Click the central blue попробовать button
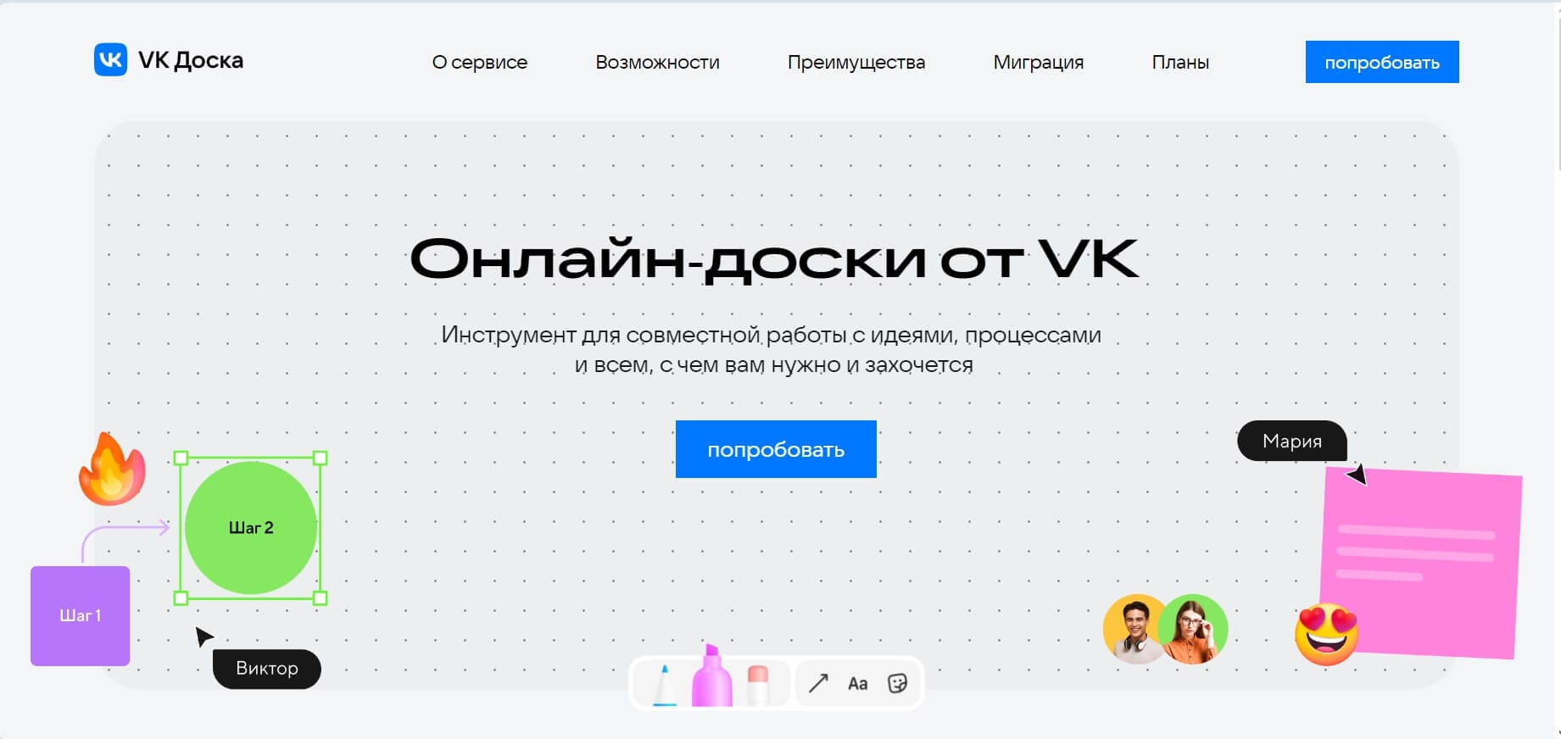Image resolution: width=1561 pixels, height=739 pixels. point(776,449)
